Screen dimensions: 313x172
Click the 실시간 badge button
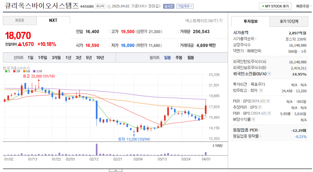[169, 6]
